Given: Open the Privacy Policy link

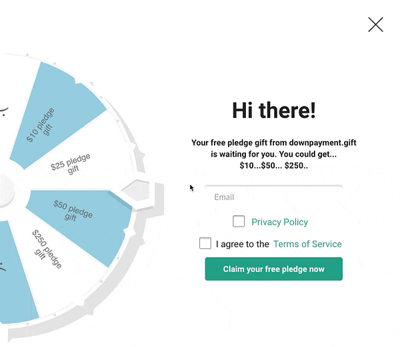Looking at the screenshot, I should pos(279,222).
